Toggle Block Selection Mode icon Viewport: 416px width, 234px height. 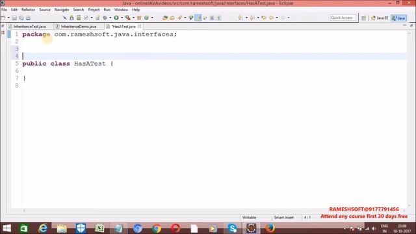212,18
